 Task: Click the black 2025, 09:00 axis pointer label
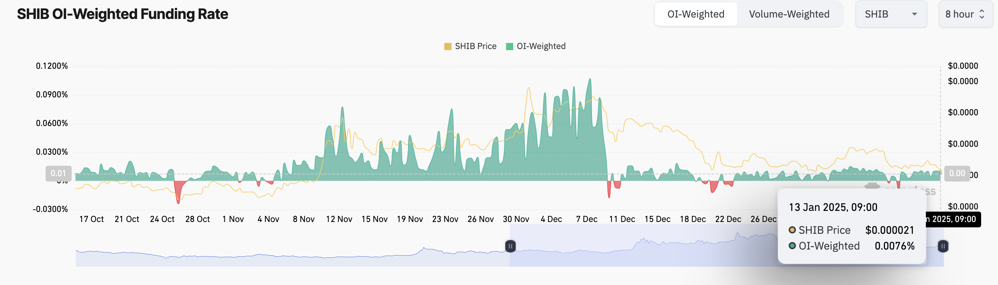[953, 219]
